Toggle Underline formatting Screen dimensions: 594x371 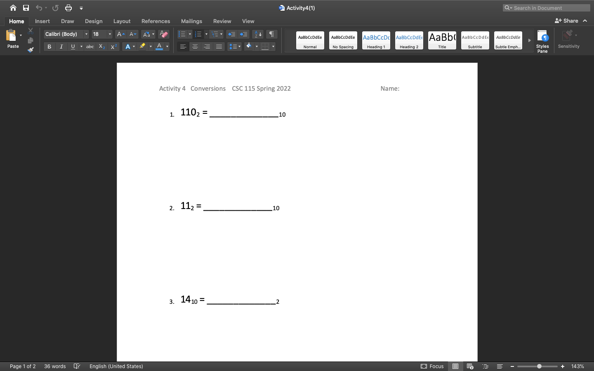[x=73, y=47]
